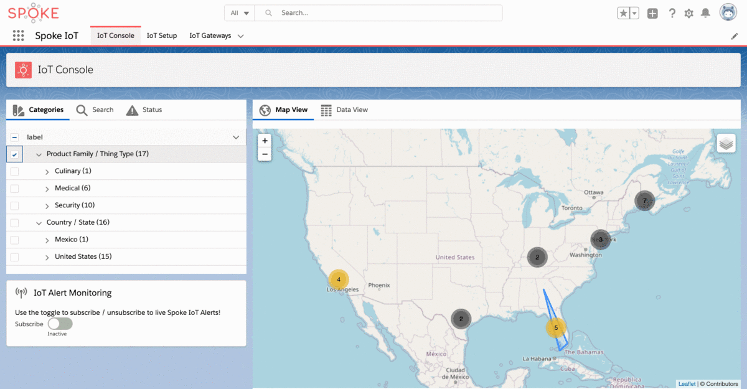Collapse the Country / State group

point(39,223)
